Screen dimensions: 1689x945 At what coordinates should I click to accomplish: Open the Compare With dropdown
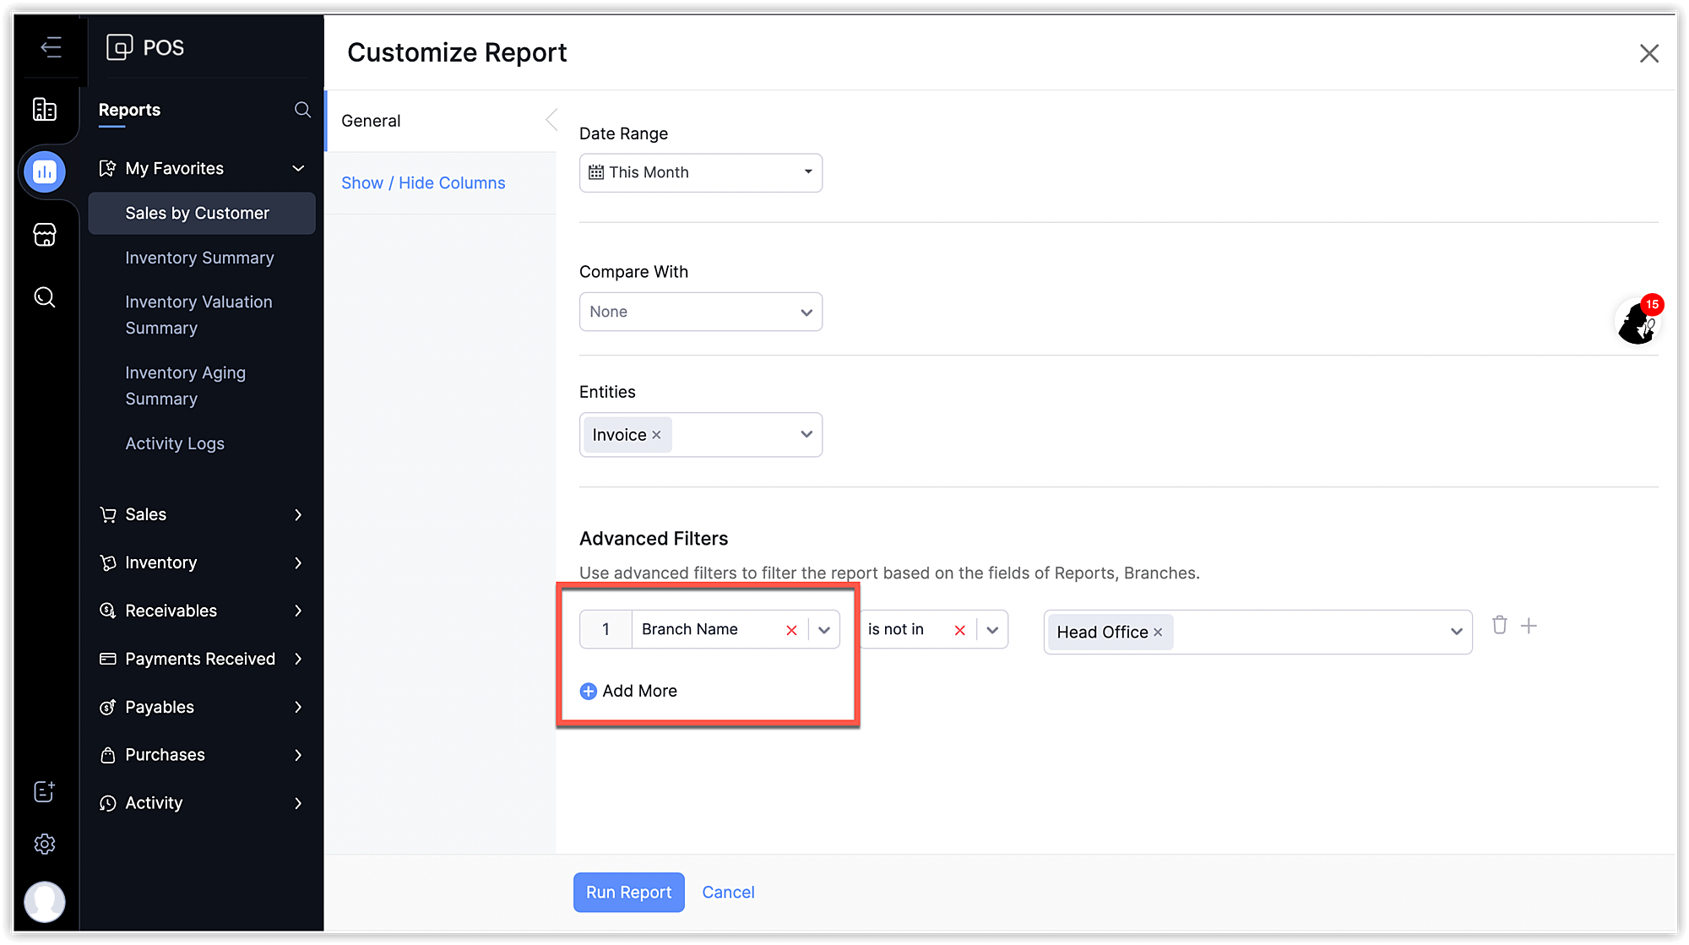700,312
